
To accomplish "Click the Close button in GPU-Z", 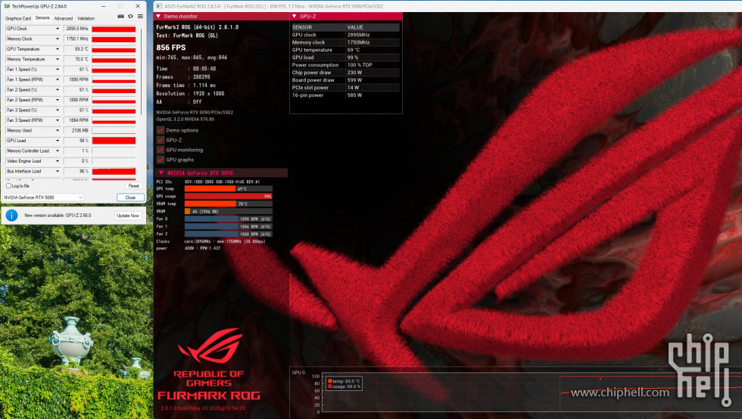I will (130, 197).
